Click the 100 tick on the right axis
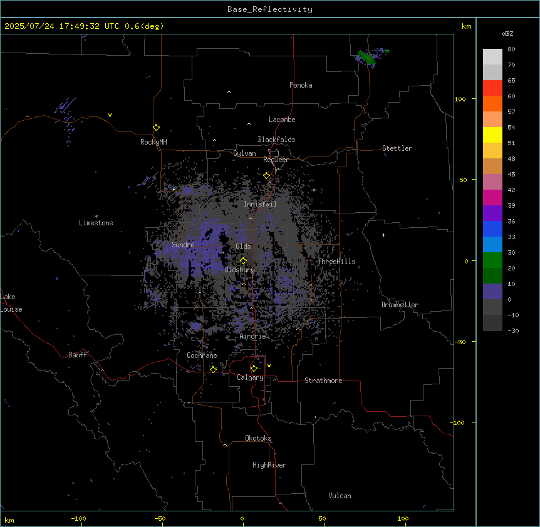Viewport: 540px width, 527px height. [x=460, y=99]
